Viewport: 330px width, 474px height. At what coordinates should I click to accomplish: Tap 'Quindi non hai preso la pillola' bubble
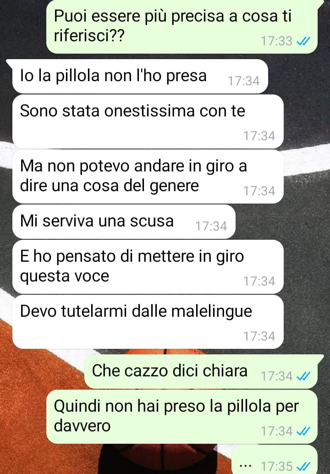click(x=182, y=417)
